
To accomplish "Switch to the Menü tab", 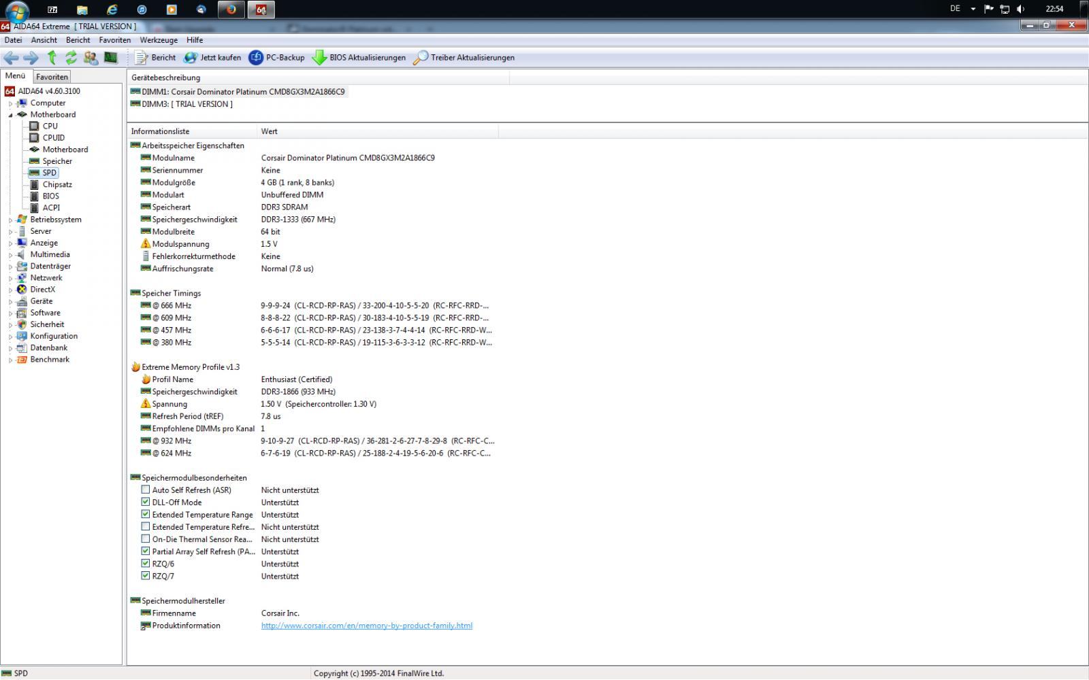I will click(16, 76).
